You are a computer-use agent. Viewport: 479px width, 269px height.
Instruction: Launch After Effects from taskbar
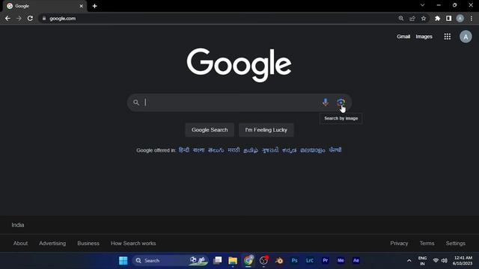click(x=356, y=261)
